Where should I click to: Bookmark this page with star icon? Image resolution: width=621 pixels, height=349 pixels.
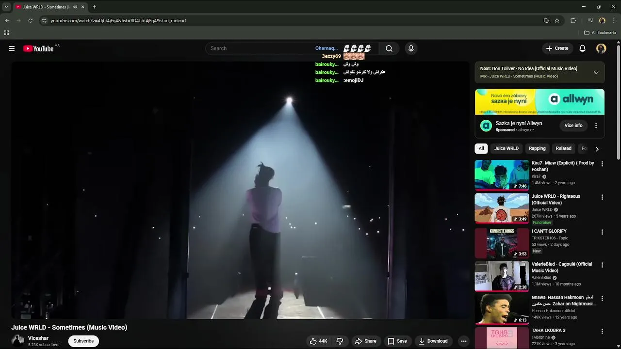(557, 21)
